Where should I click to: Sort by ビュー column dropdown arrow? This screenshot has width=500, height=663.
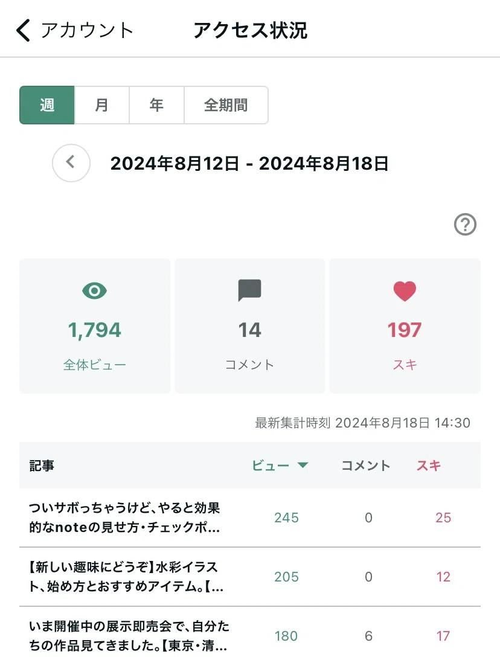[x=303, y=465]
